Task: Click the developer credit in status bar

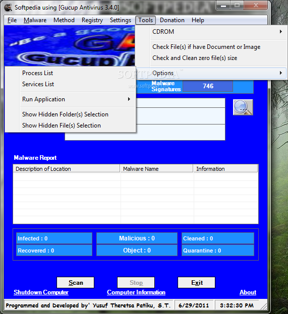Action: [88, 305]
